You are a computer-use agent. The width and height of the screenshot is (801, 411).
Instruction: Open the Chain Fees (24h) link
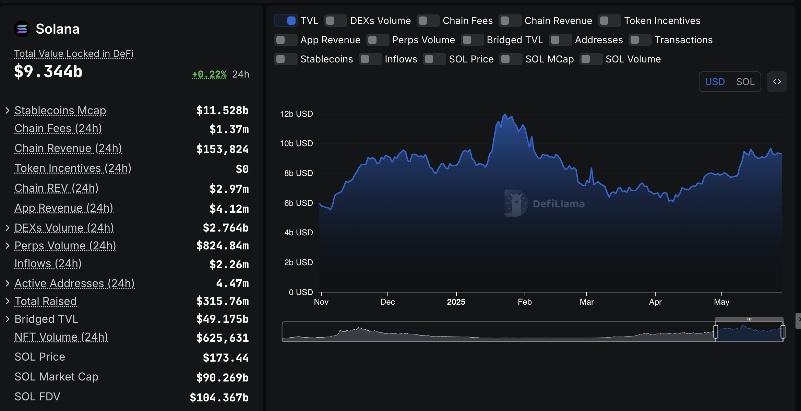point(58,128)
